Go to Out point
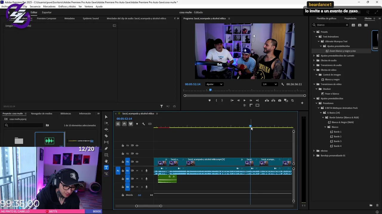Image resolution: width=382 pixels, height=214 pixels. (x=257, y=100)
